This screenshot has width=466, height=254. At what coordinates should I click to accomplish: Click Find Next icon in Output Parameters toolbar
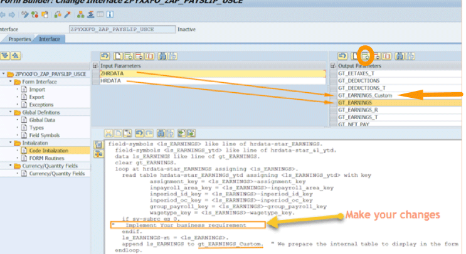(410, 56)
